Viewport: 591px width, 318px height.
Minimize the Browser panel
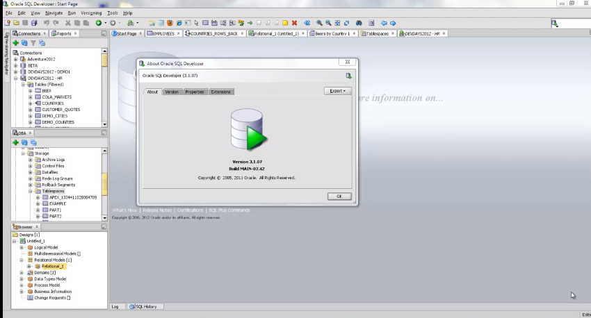[104, 227]
